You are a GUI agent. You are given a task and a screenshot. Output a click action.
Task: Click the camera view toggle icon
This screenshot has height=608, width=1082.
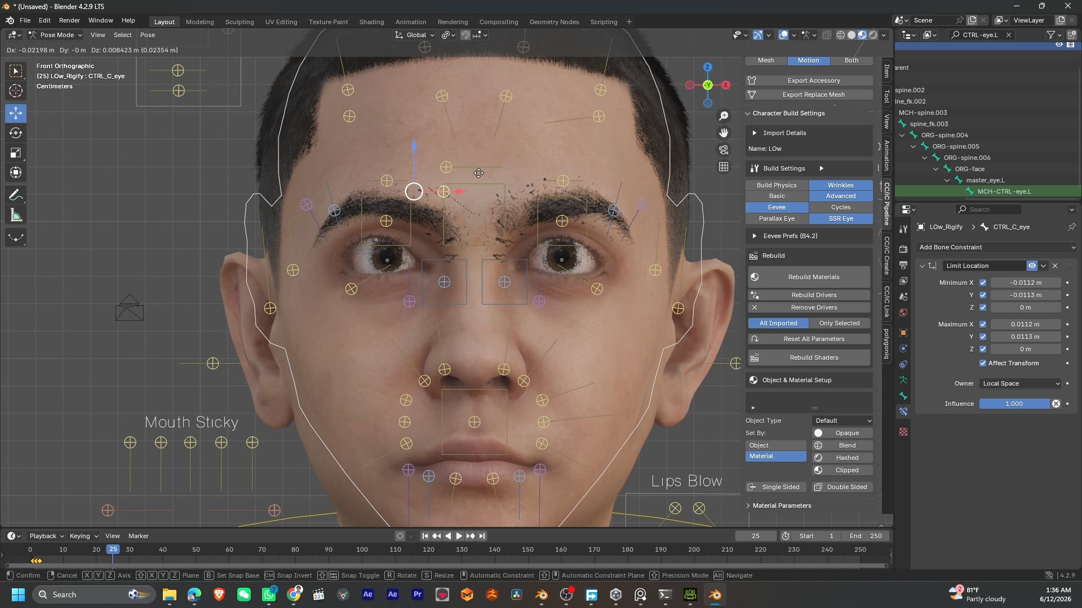pos(724,150)
